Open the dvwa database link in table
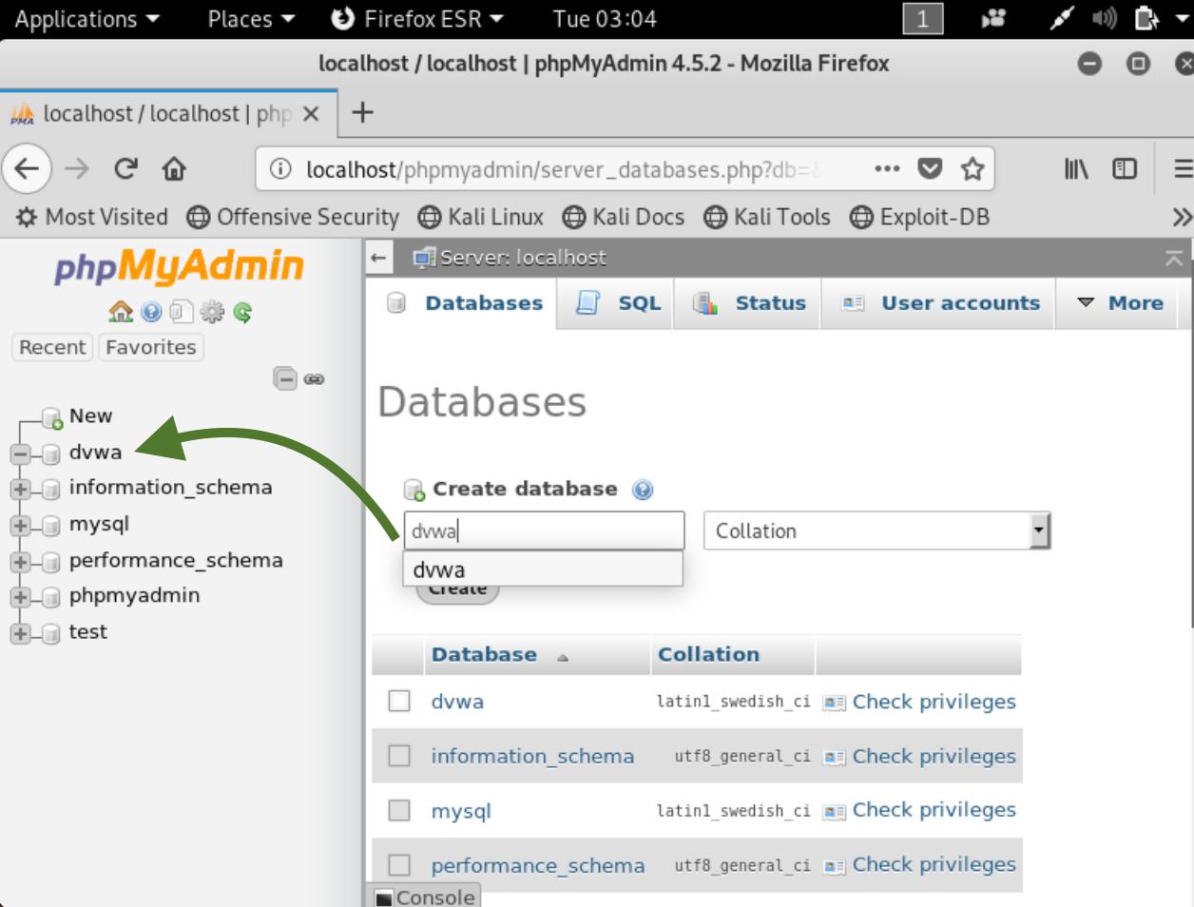This screenshot has width=1194, height=907. (457, 702)
